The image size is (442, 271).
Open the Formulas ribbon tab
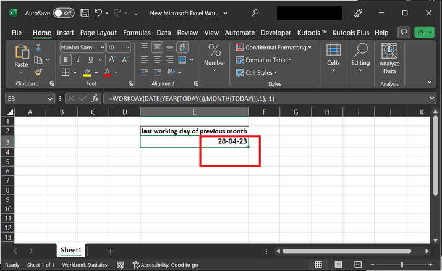tap(137, 33)
